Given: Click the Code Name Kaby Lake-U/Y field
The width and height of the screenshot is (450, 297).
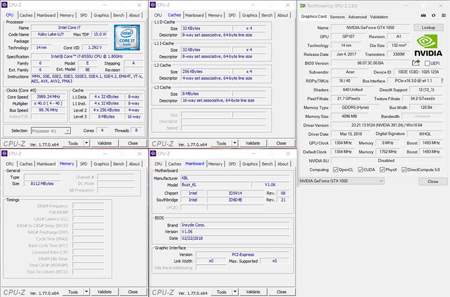Looking at the screenshot, I should coord(51,34).
